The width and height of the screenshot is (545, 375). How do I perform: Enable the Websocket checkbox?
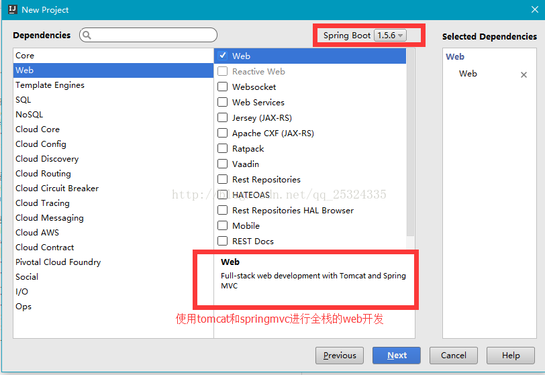pos(222,87)
